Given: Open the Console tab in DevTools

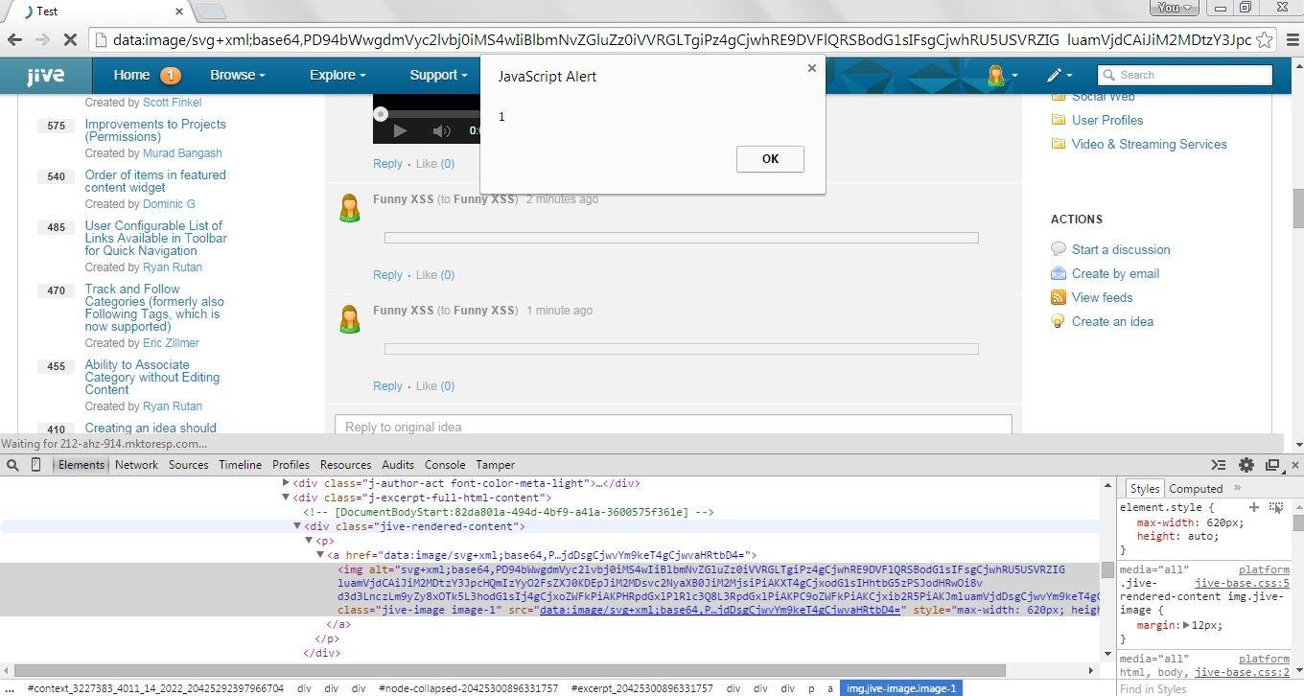Looking at the screenshot, I should point(445,465).
